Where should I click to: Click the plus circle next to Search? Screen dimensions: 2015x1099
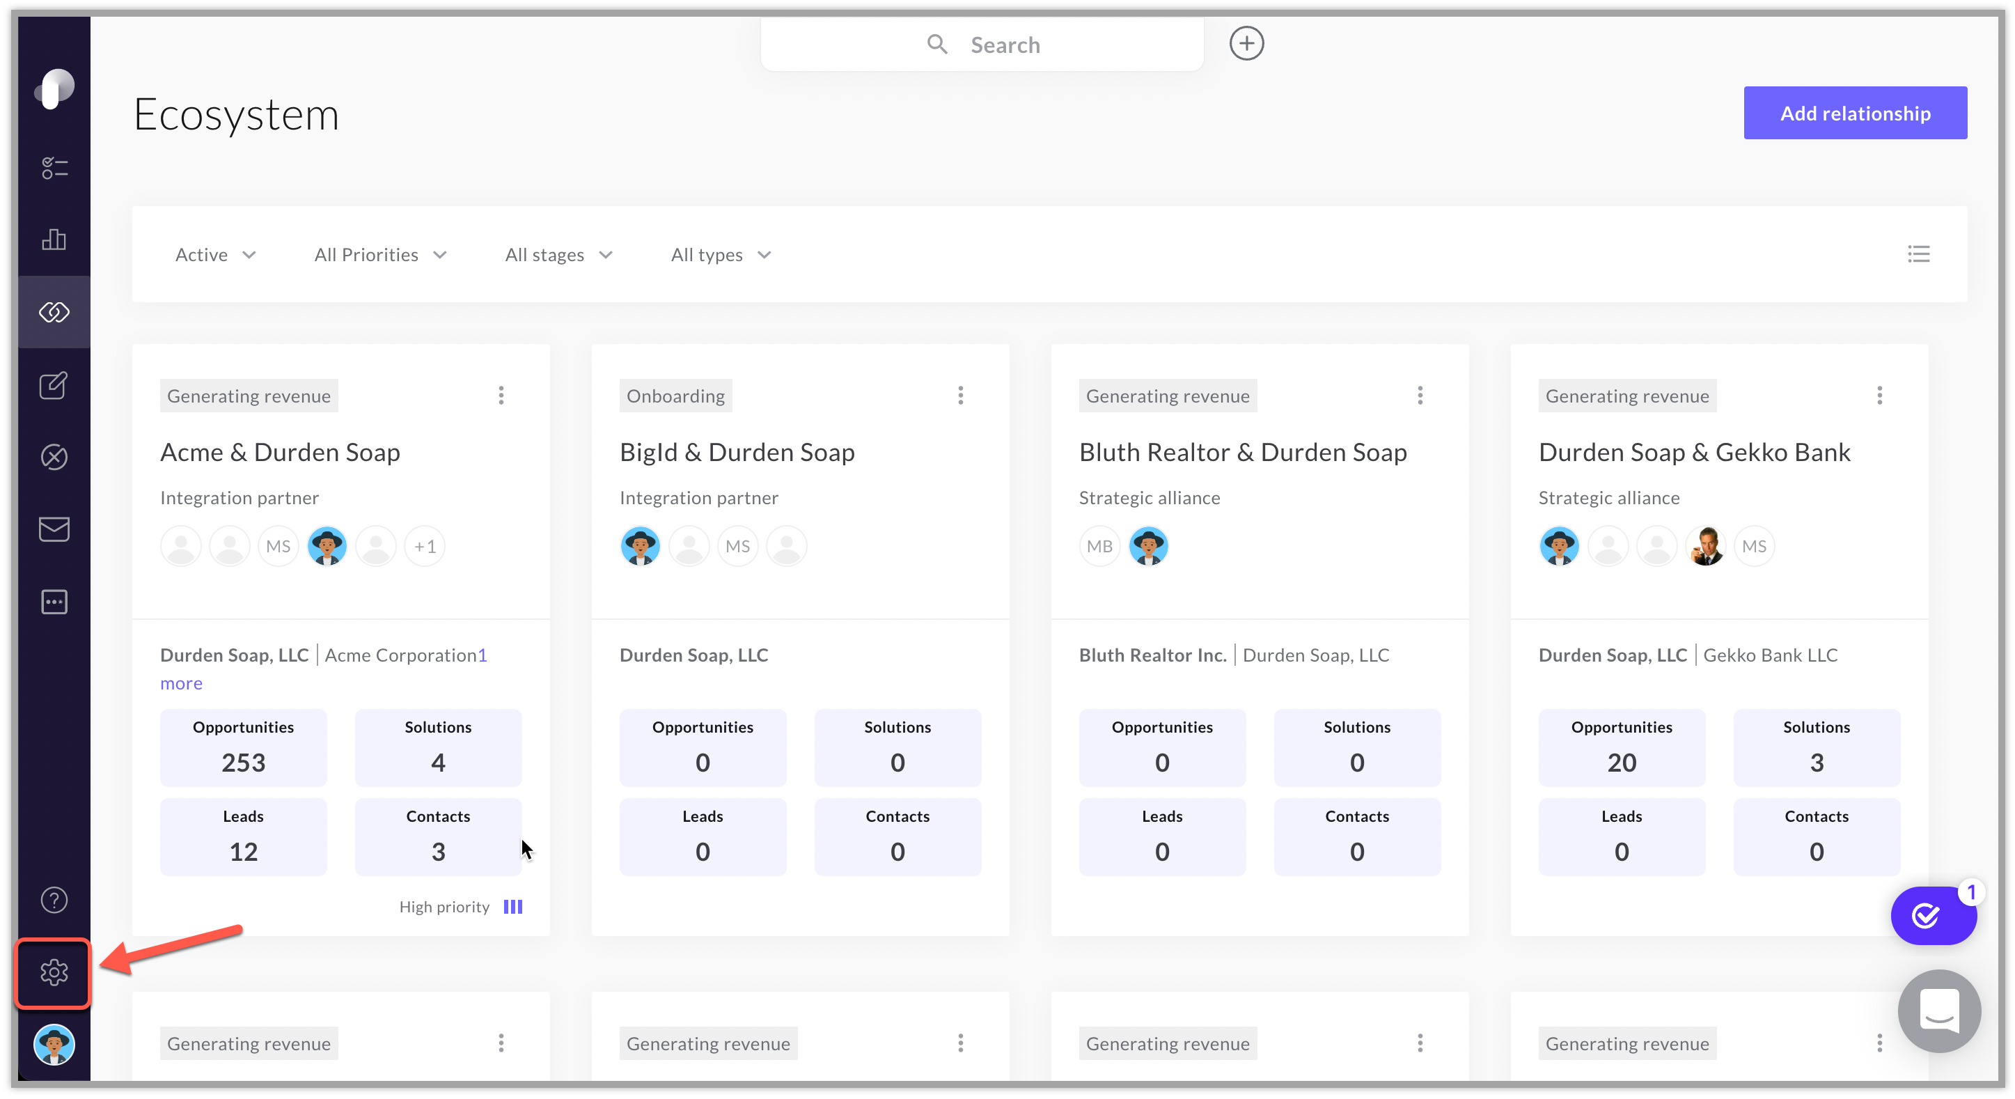[x=1247, y=43]
